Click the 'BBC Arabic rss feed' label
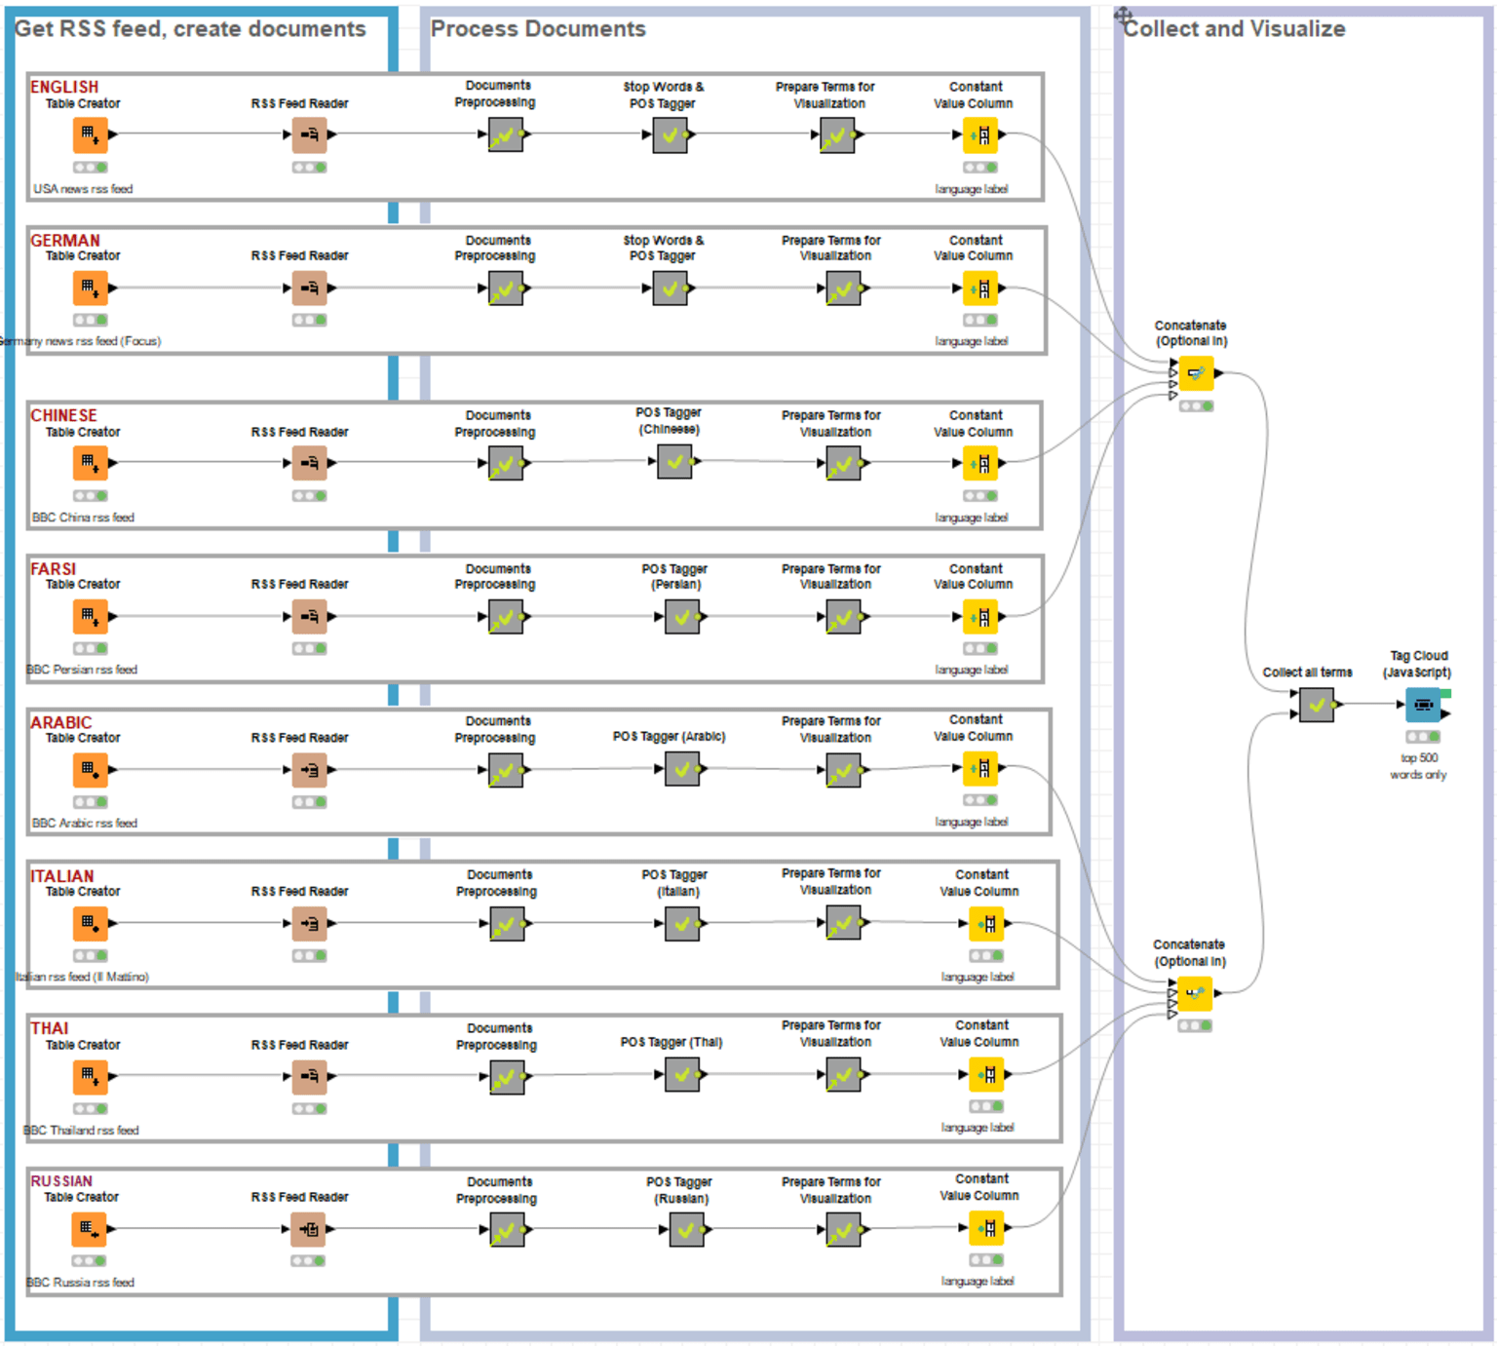 tap(84, 823)
